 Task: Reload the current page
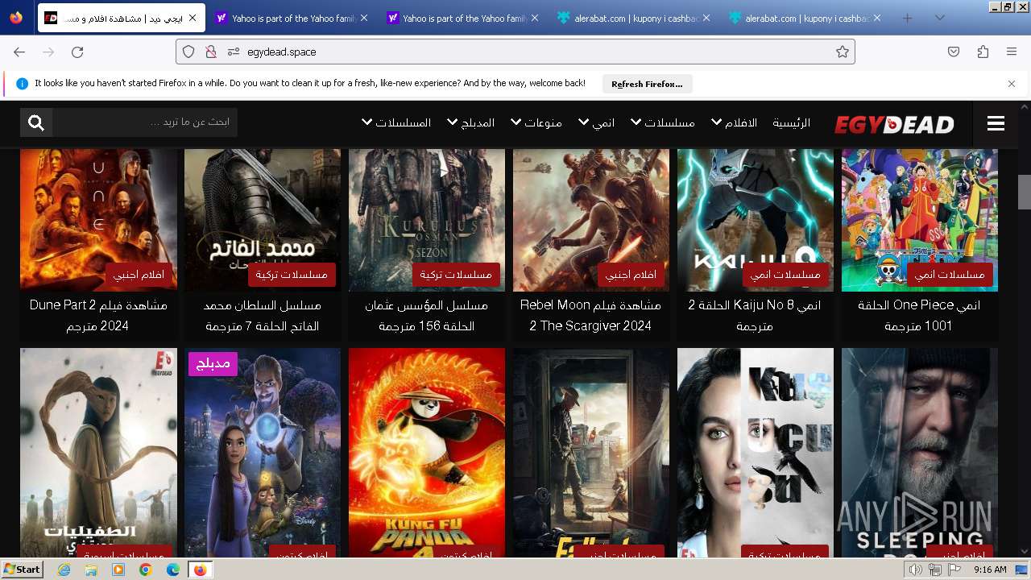77,52
